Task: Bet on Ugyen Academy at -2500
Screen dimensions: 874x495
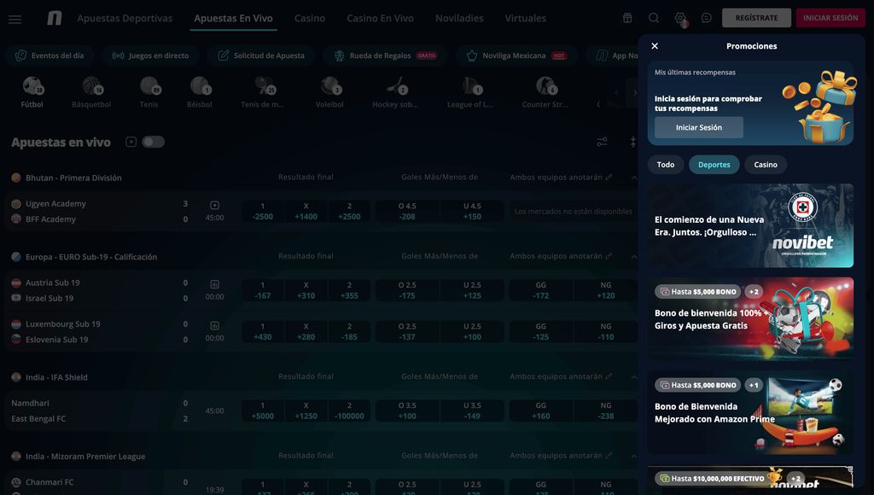Action: [263, 212]
